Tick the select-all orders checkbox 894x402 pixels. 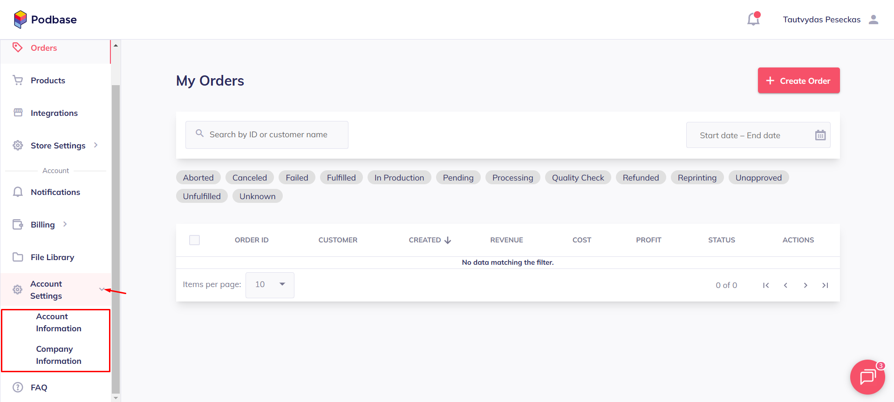195,240
